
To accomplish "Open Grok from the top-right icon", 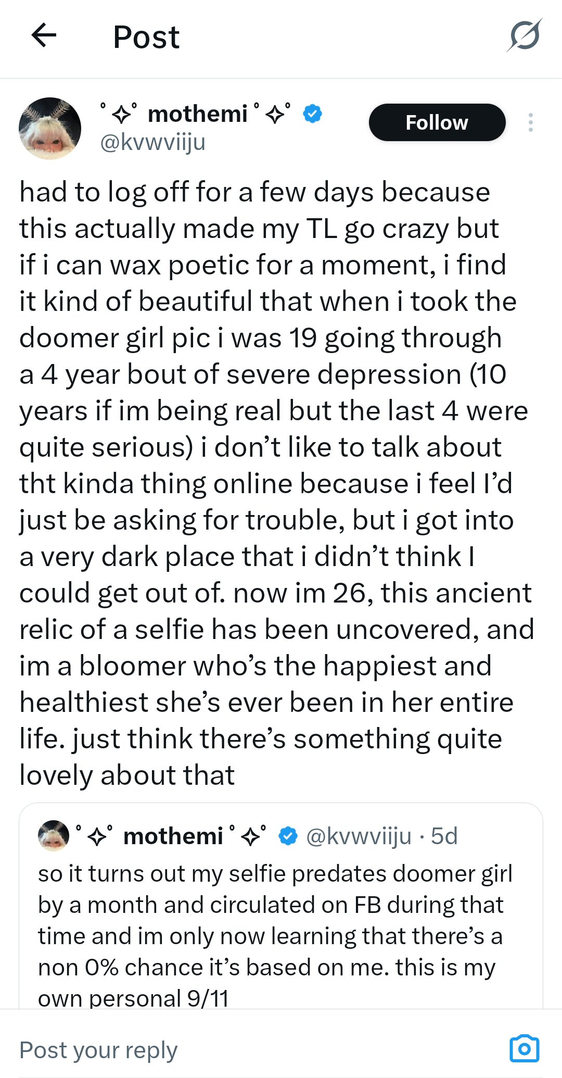I will click(524, 36).
